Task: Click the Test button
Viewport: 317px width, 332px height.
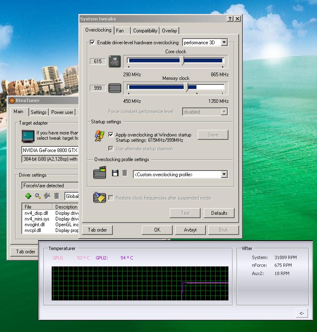Action: (x=185, y=213)
